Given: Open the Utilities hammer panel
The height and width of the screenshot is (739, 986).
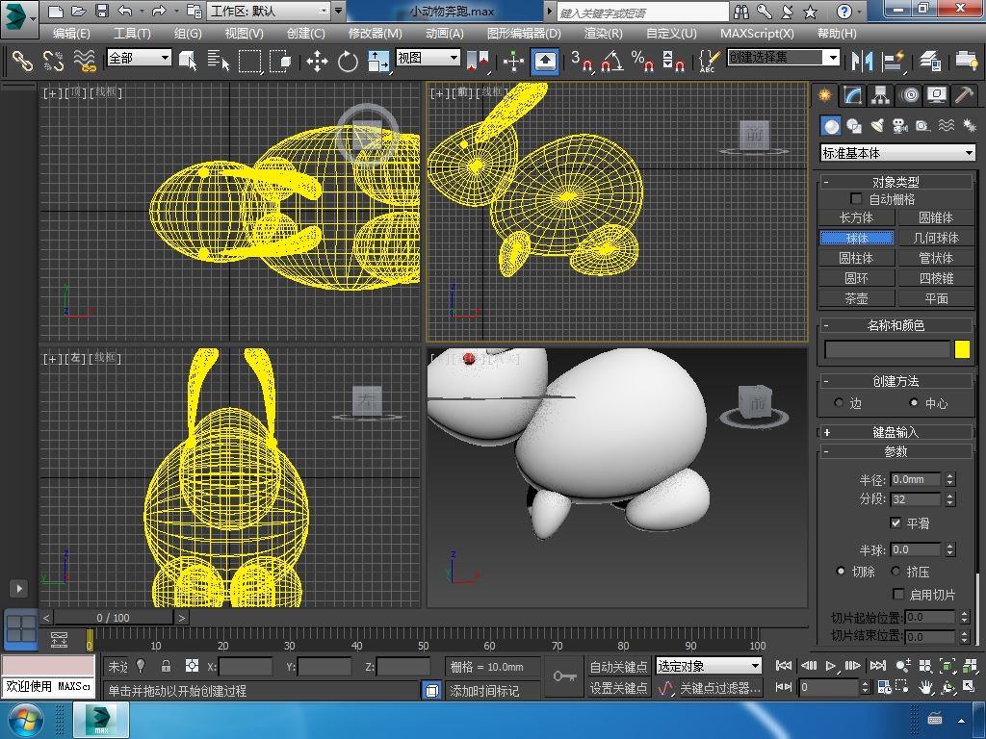Looking at the screenshot, I should pyautogui.click(x=964, y=95).
